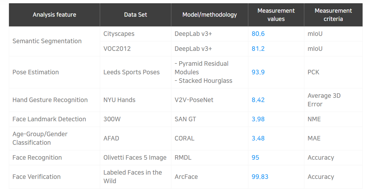Viewport: 370px width, 193px height.
Task: Click the 81.2 VOC2012 measurement value
Action: click(258, 49)
